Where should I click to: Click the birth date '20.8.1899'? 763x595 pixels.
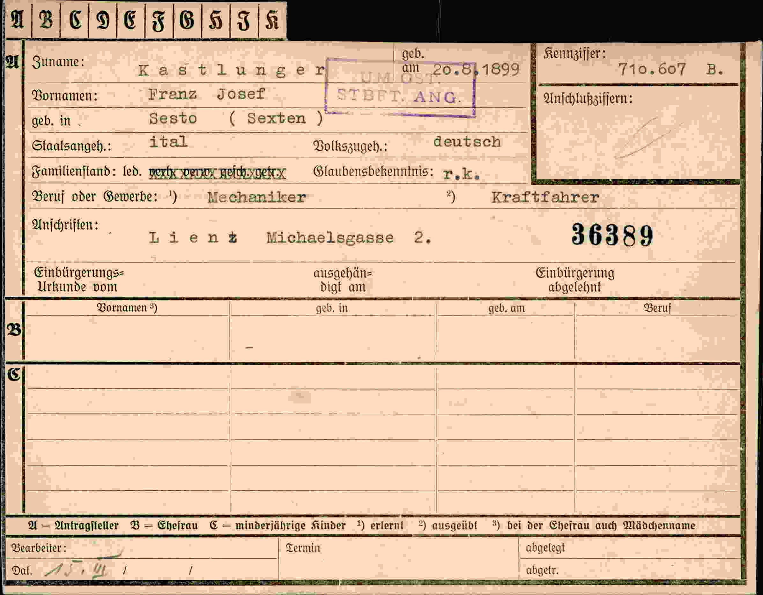(476, 70)
